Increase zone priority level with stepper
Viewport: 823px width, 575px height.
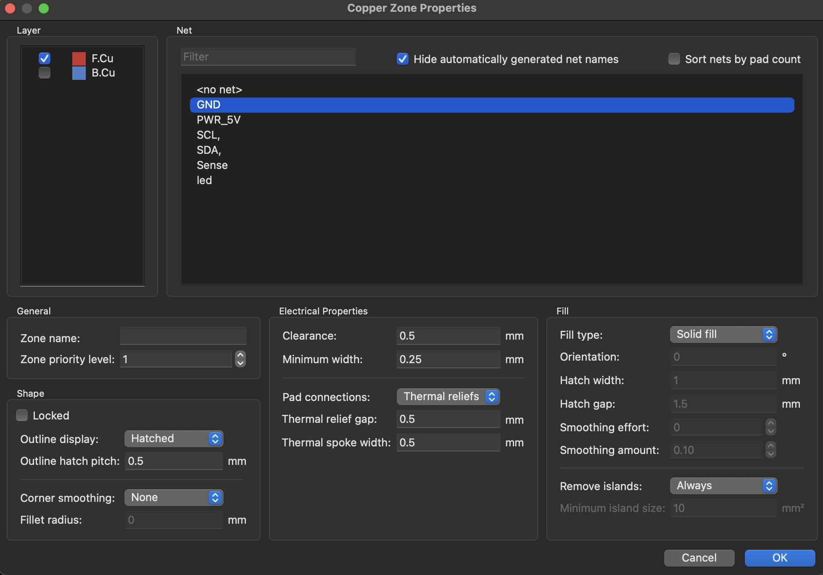[240, 355]
